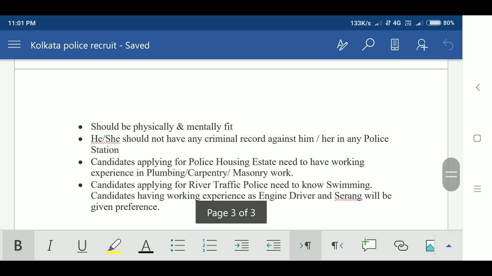The image size is (492, 276).
Task: Open the pen editing options icon
Action: [x=342, y=45]
